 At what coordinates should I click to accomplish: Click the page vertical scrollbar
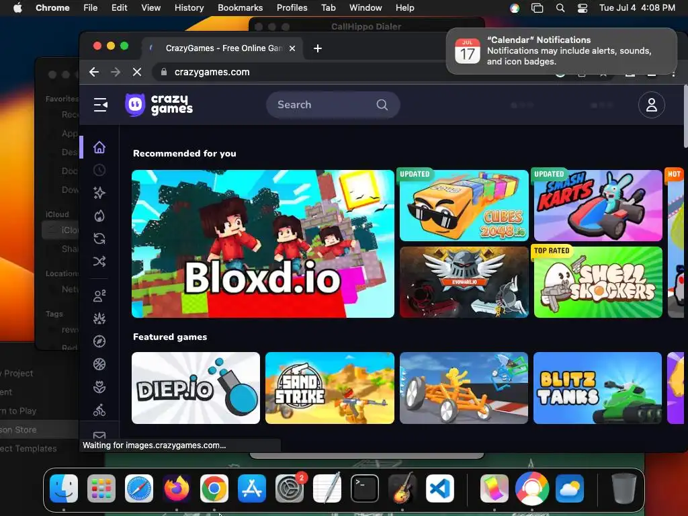click(x=685, y=116)
